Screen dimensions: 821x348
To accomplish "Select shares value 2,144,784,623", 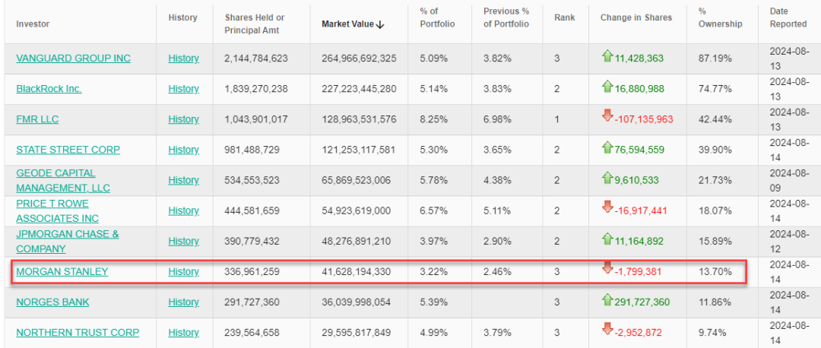I will 256,58.
